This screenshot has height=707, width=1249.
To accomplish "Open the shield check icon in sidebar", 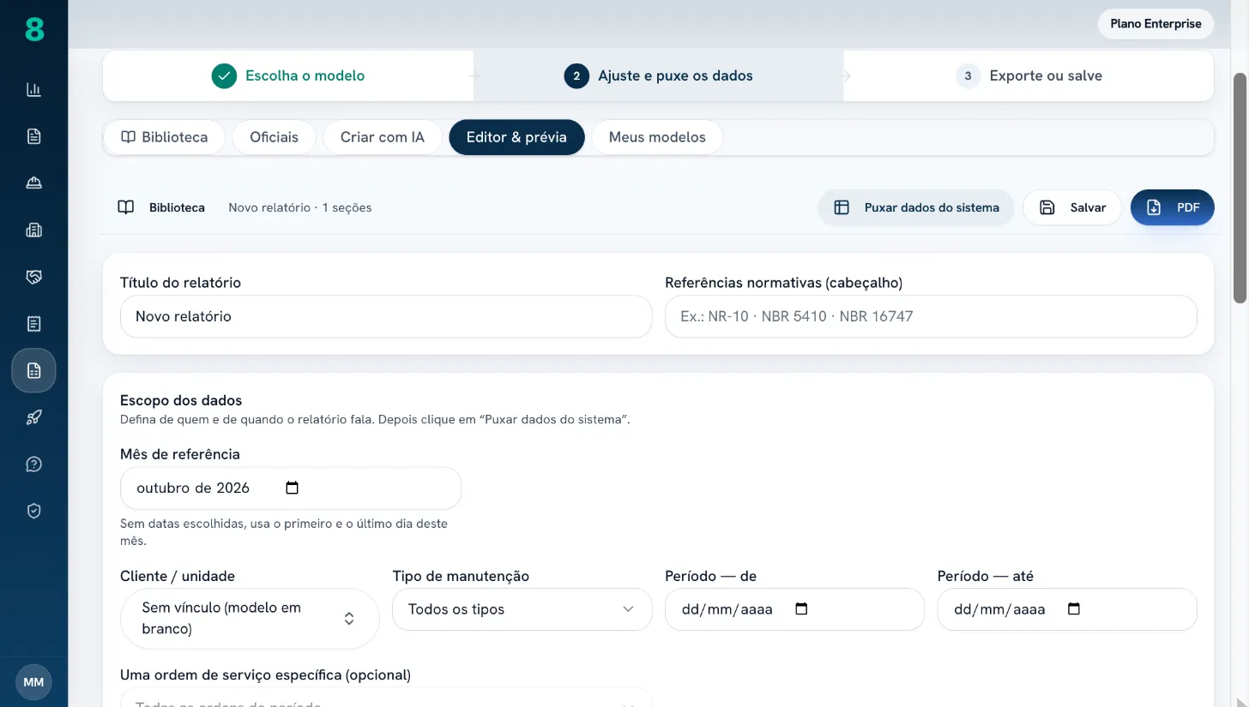I will (x=33, y=511).
